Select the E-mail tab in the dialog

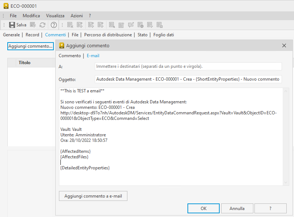point(93,56)
